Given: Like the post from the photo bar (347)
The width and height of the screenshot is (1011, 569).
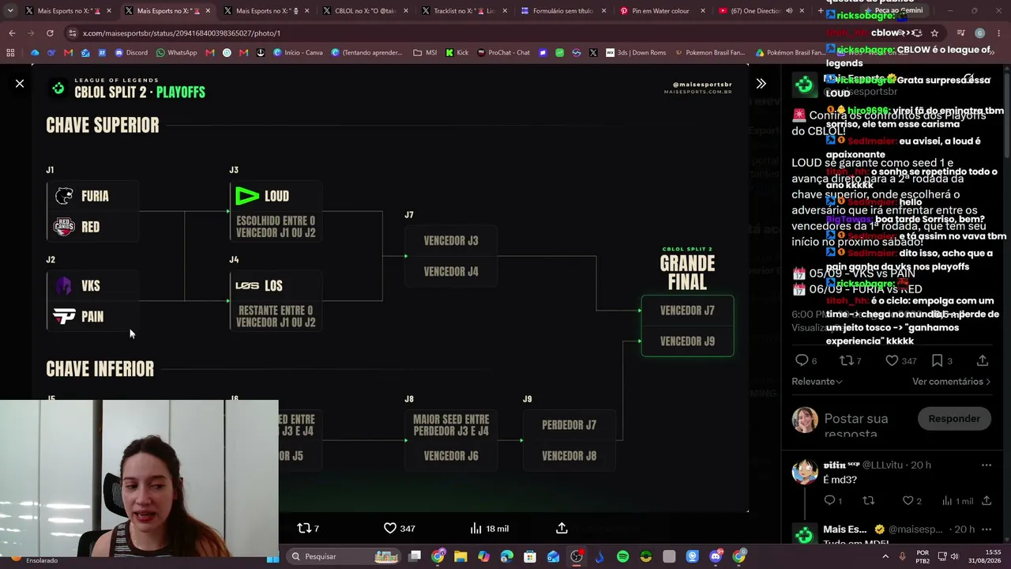Looking at the screenshot, I should (400, 528).
